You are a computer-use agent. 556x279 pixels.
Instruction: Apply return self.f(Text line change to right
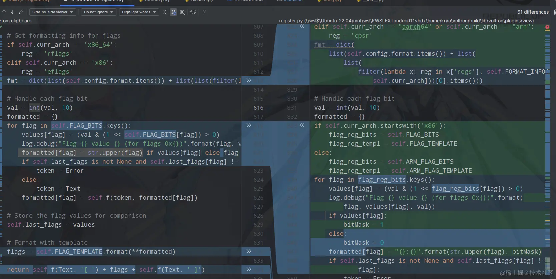[x=248, y=269]
